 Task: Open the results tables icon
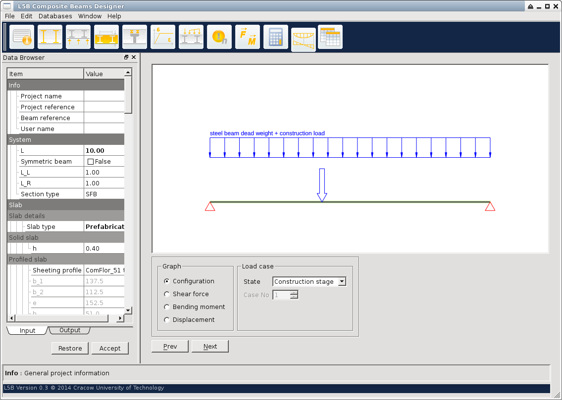pyautogui.click(x=330, y=37)
